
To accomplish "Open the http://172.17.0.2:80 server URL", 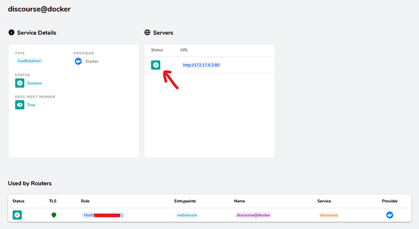I will pyautogui.click(x=201, y=65).
